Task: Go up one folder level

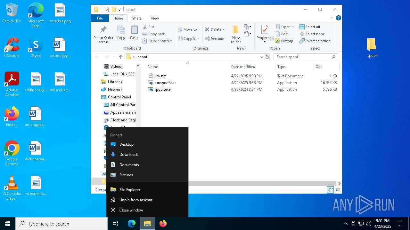Action: pyautogui.click(x=121, y=57)
